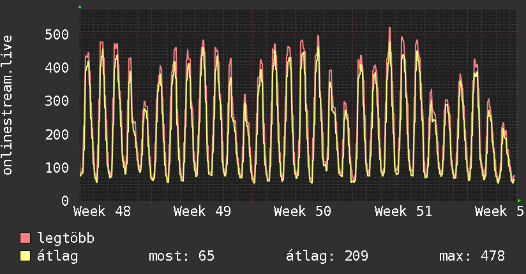The height and width of the screenshot is (274, 526).
Task: Click the 400 y-axis label
Action: click(57, 68)
